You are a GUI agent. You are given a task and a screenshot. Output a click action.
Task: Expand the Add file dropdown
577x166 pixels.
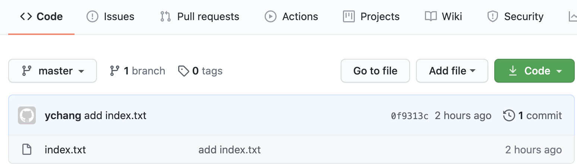tap(452, 71)
